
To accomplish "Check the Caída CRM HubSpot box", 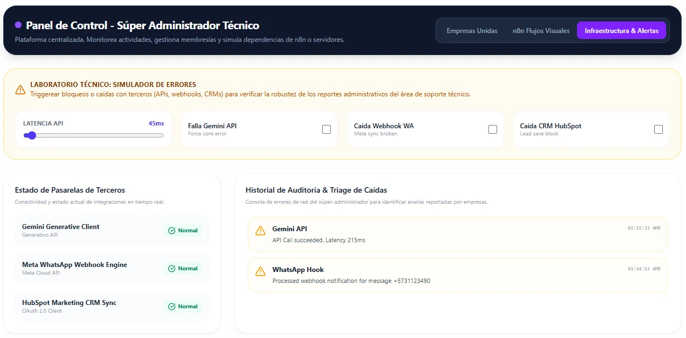I will pos(658,129).
